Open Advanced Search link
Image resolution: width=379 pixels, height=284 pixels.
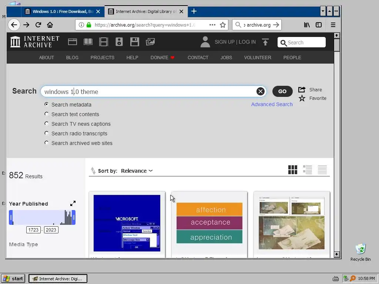pos(272,104)
